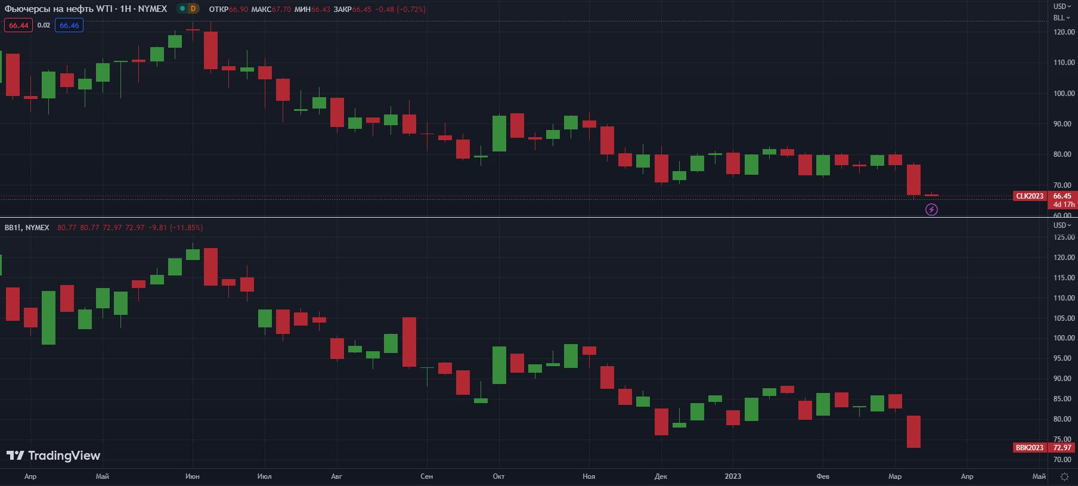This screenshot has width=1078, height=486.
Task: Click the 66.45 last price tag
Action: pos(1062,196)
